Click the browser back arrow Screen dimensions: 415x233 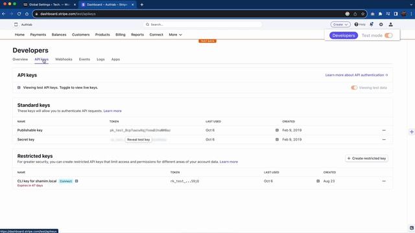[x=4, y=14]
